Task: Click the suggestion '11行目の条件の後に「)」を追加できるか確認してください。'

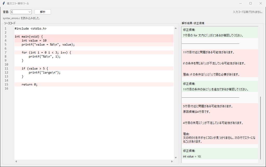Action: coord(216,89)
